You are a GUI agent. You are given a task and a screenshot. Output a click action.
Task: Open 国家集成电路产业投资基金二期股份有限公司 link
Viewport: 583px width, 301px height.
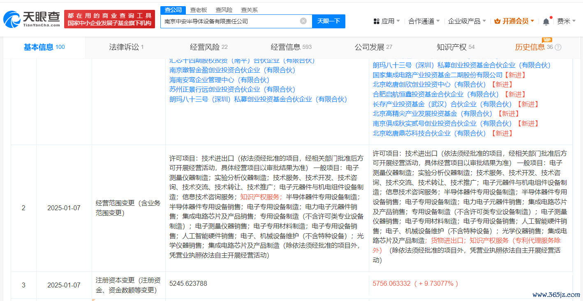(x=437, y=75)
